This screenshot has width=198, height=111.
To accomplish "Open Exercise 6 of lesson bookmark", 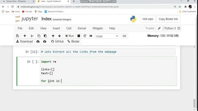I will tap(54, 12).
